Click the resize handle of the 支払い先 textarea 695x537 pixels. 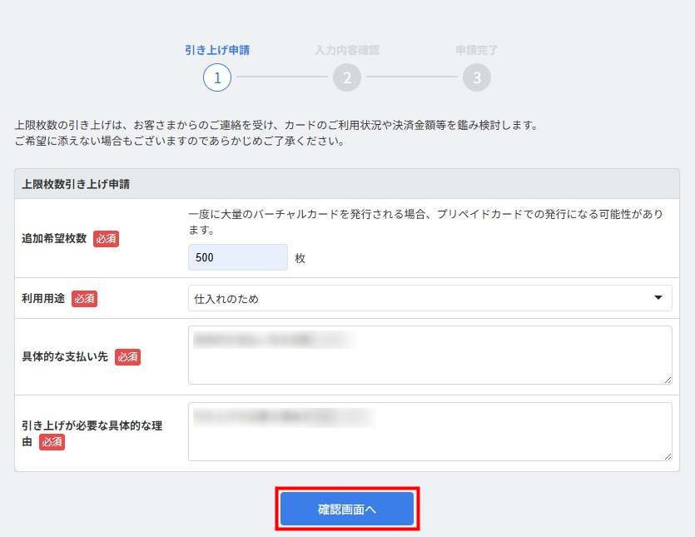(x=668, y=380)
